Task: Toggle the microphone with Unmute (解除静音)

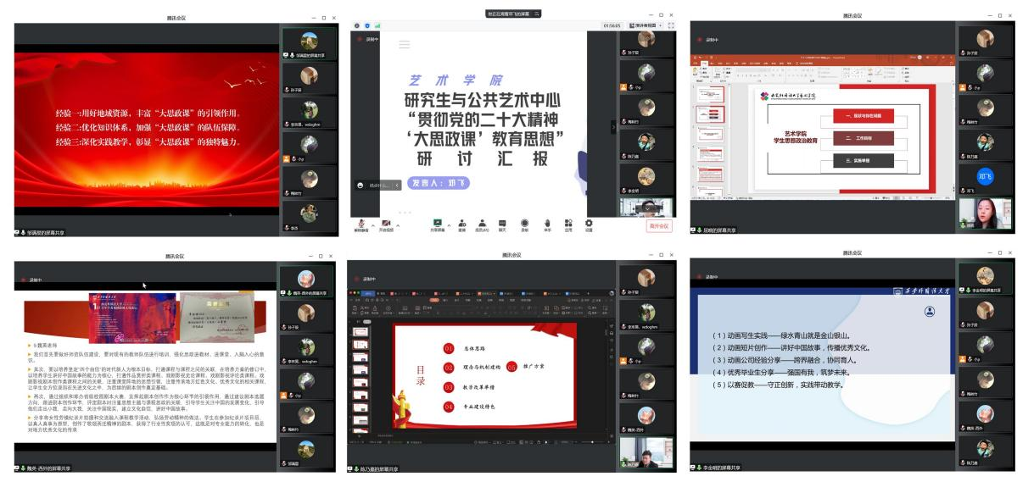Action: tap(361, 223)
